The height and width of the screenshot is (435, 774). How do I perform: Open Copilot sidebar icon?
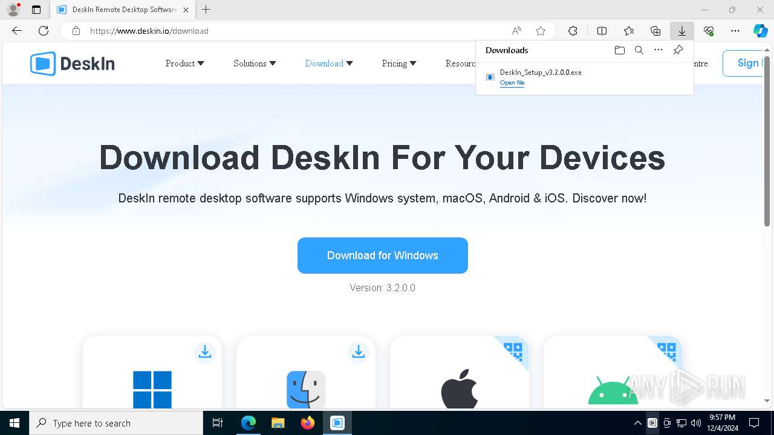[760, 31]
